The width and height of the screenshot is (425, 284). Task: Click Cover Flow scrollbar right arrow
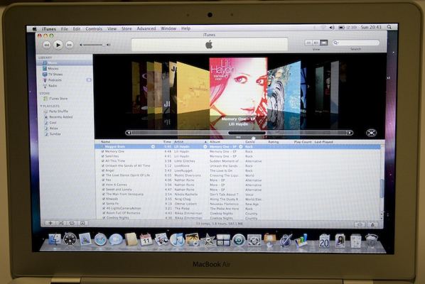pyautogui.click(x=350, y=133)
